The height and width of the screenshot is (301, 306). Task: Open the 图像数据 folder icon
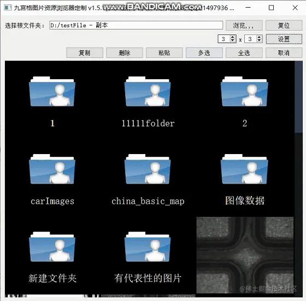coord(244,169)
